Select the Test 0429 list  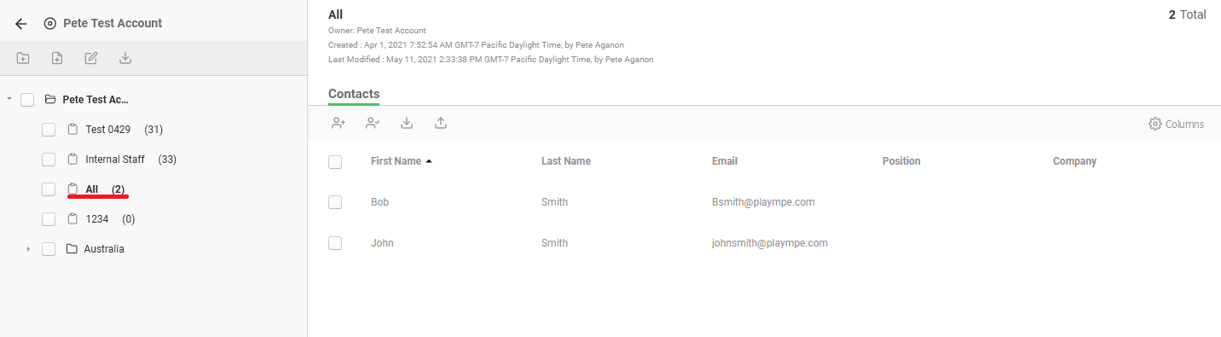tap(107, 130)
